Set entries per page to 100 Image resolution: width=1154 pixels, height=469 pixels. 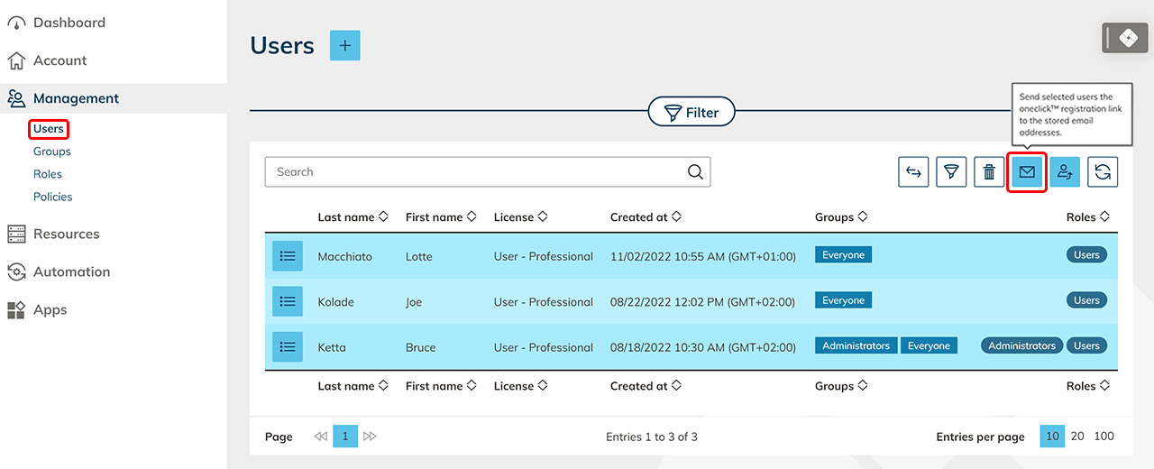pyautogui.click(x=1104, y=437)
